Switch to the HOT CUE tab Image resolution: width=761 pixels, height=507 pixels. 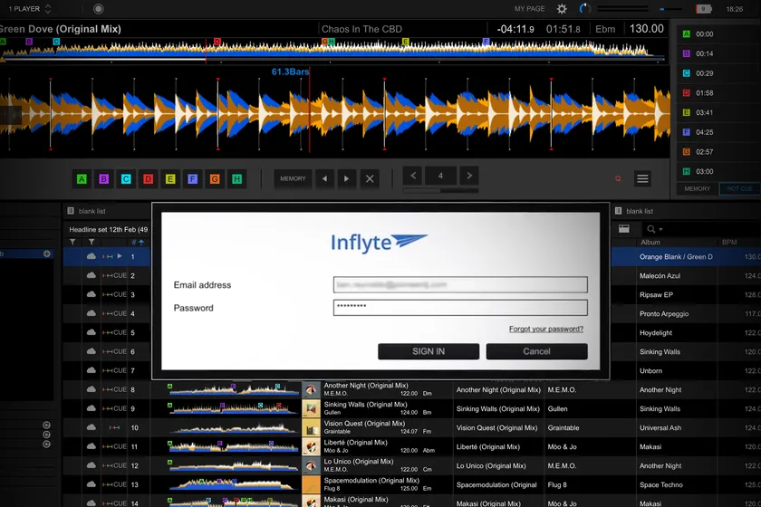coord(738,188)
